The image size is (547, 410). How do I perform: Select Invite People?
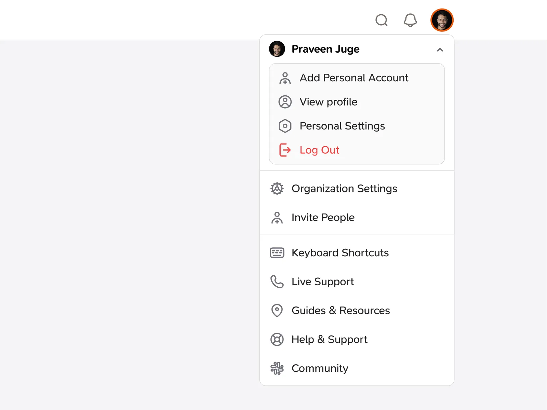(x=323, y=218)
